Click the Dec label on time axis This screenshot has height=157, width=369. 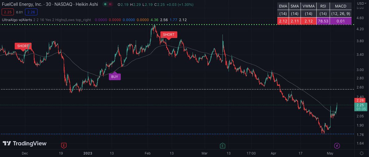point(25,153)
